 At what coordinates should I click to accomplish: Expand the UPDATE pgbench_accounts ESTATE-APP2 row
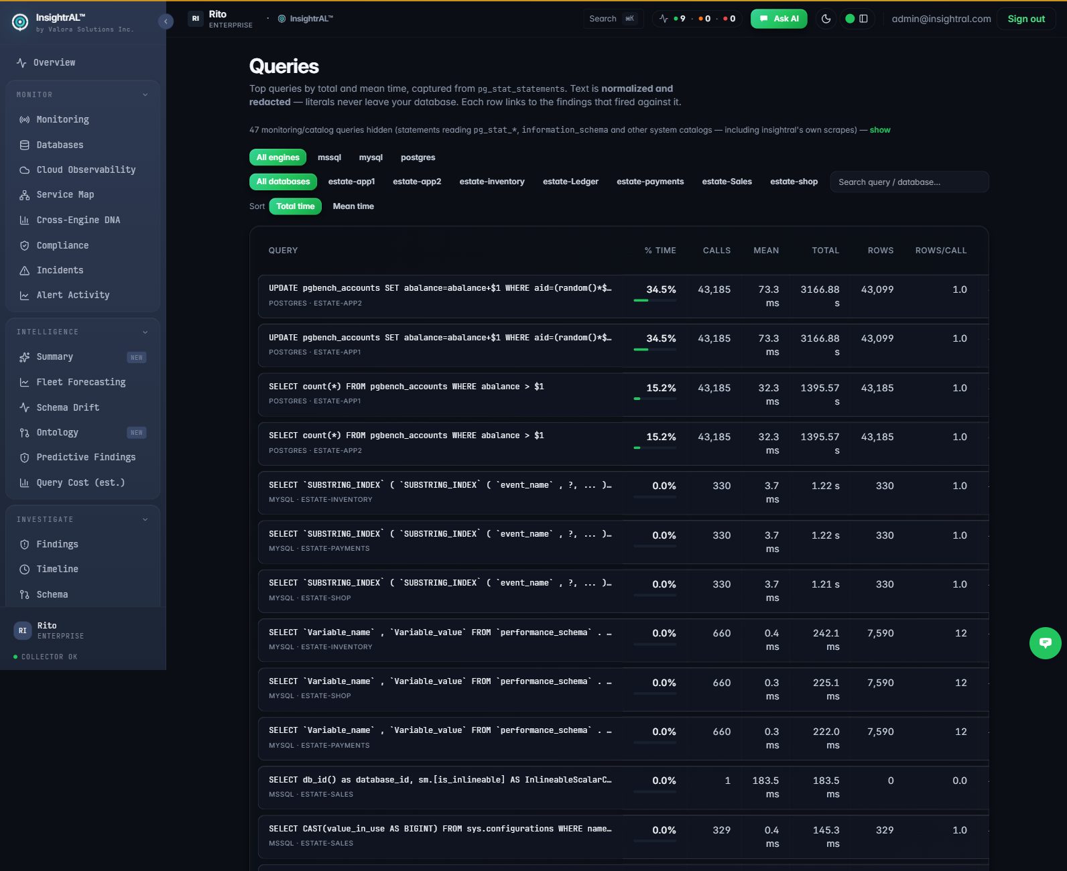(623, 296)
